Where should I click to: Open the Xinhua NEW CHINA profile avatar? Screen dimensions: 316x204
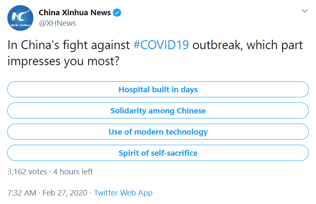coord(20,18)
